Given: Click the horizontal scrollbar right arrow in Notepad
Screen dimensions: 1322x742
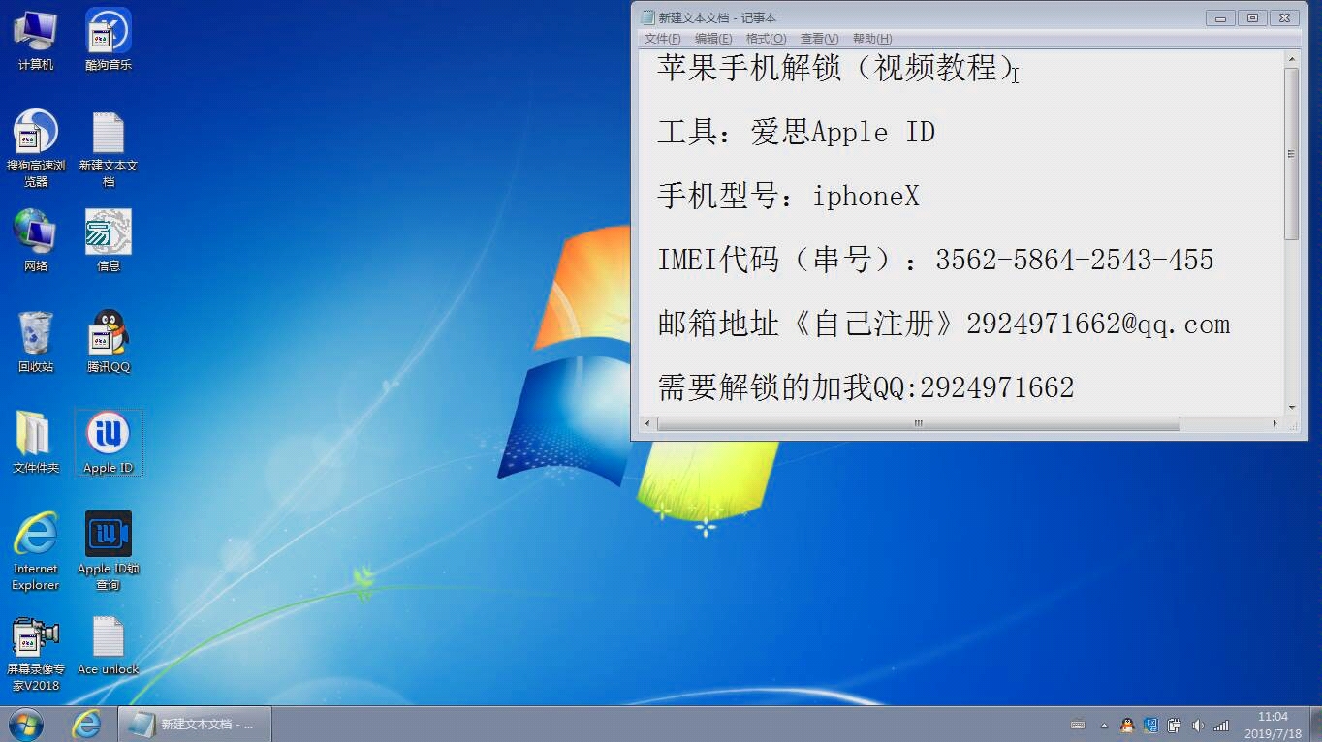Looking at the screenshot, I should pos(1275,423).
